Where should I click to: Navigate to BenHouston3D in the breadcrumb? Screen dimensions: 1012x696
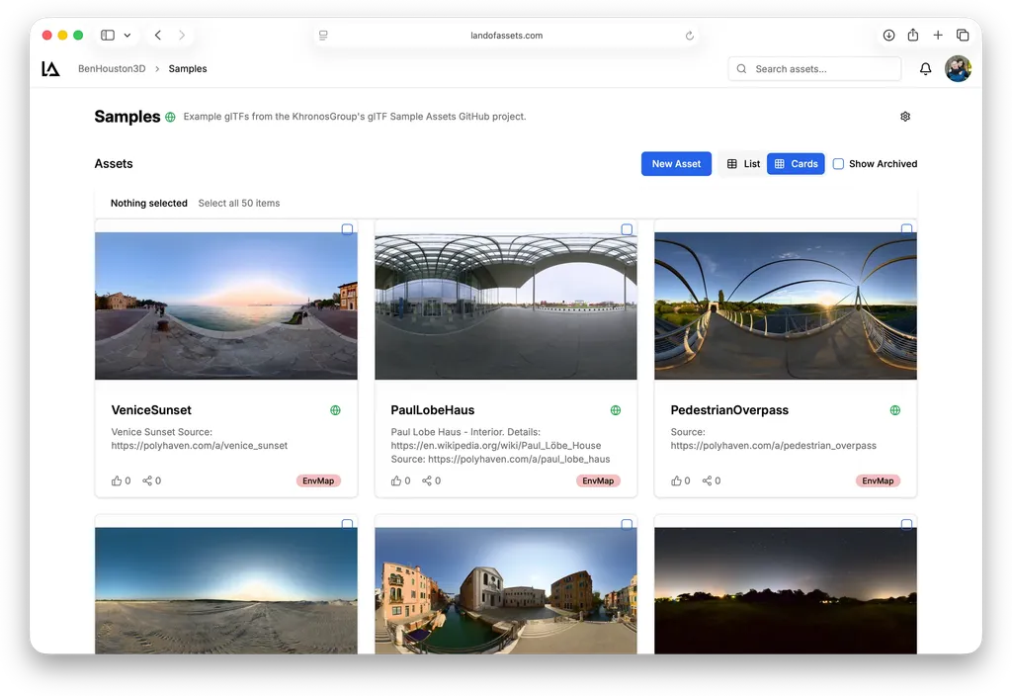112,68
